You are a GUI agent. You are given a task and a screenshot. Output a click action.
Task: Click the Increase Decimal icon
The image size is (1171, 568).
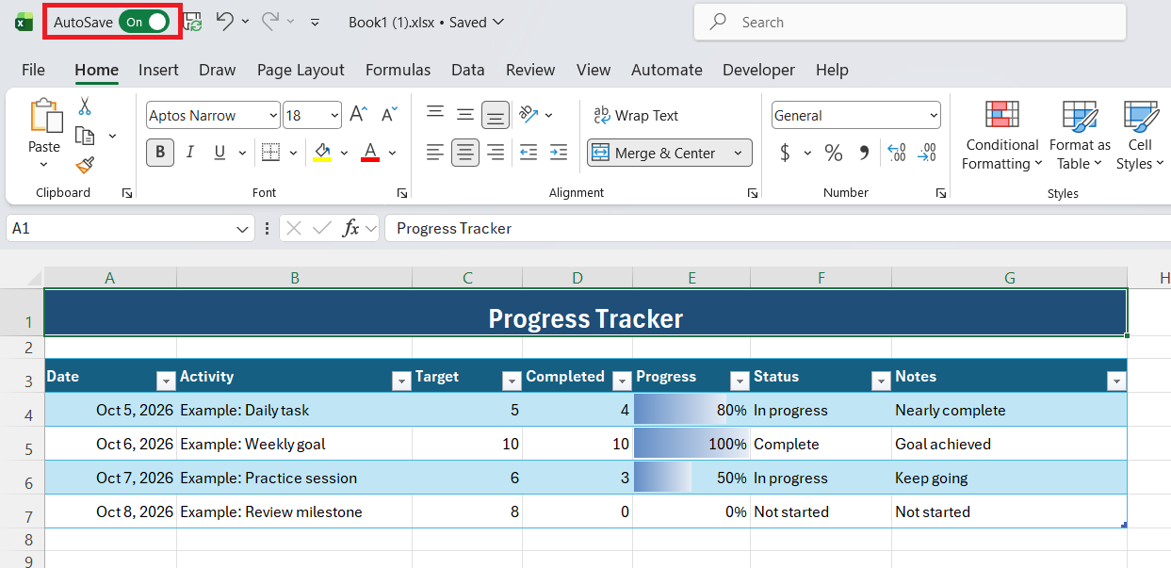897,152
